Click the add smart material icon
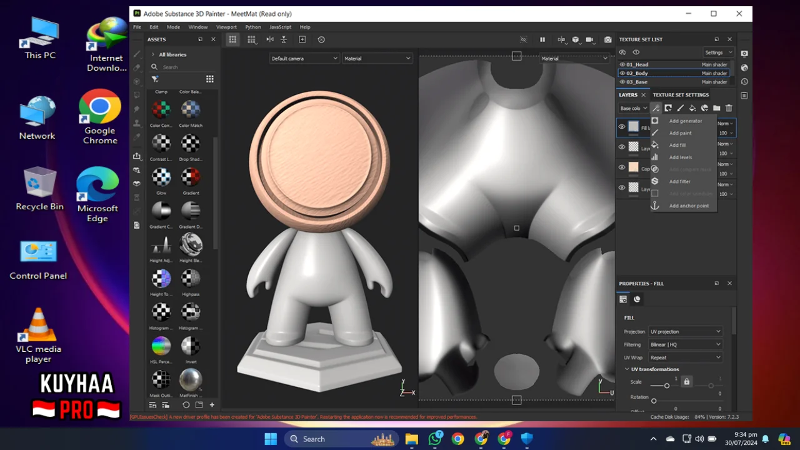This screenshot has height=450, width=800. (704, 108)
